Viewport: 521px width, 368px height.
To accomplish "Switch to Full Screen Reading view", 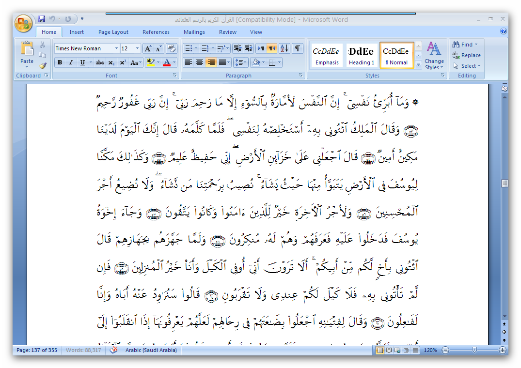I will click(x=388, y=350).
